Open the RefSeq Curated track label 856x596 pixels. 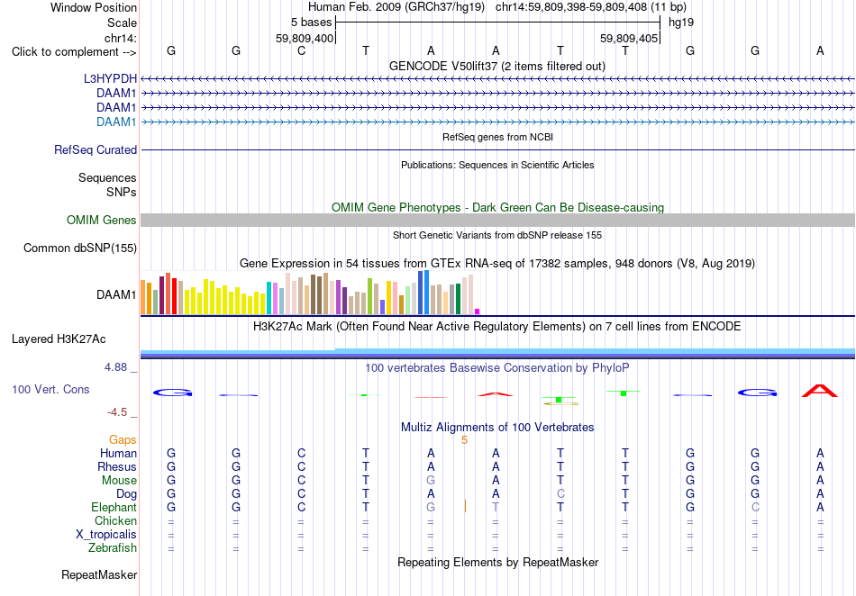click(x=96, y=149)
